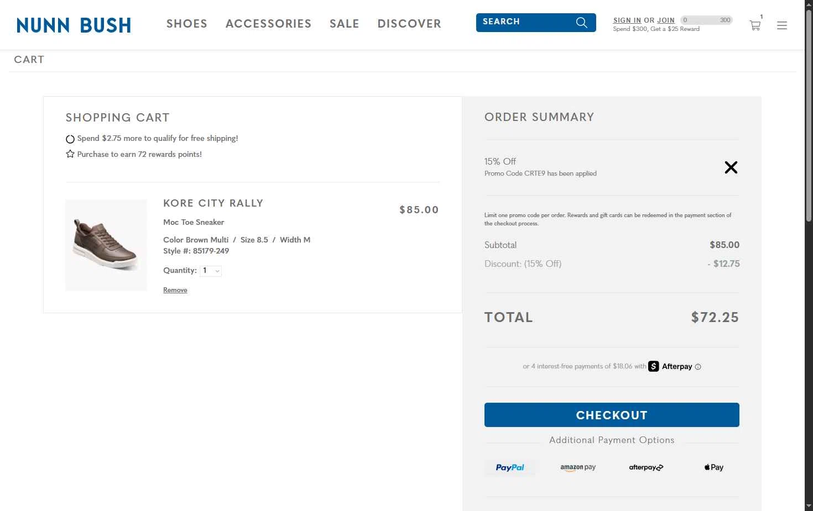
Task: Open the Accessories menu
Action: pos(268,24)
